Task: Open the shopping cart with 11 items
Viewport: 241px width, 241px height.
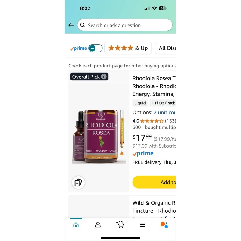Action: [120, 224]
